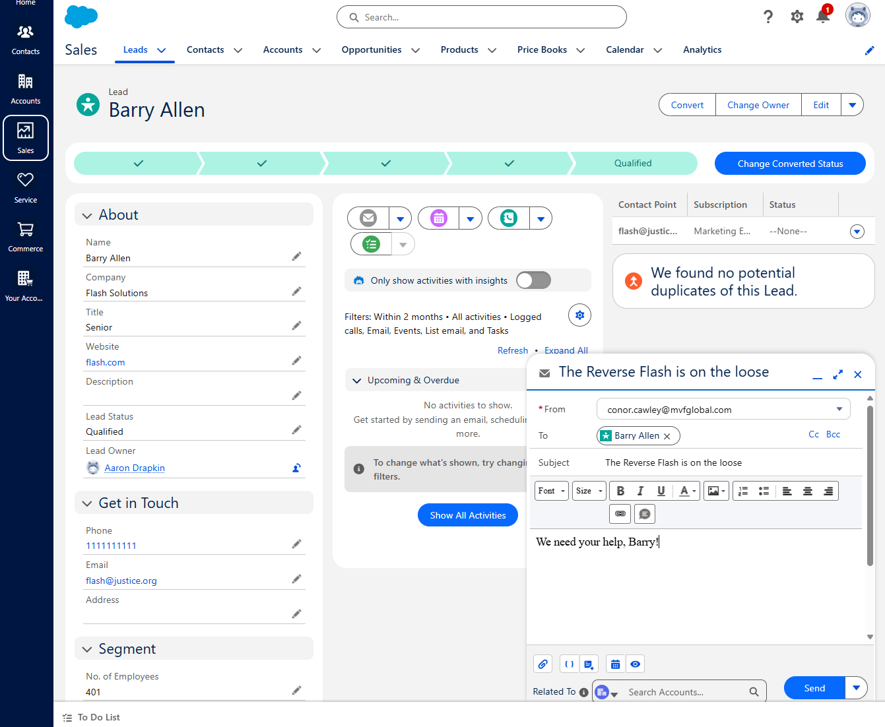Image resolution: width=885 pixels, height=727 pixels.
Task: Click Change Converted Status
Action: point(789,163)
